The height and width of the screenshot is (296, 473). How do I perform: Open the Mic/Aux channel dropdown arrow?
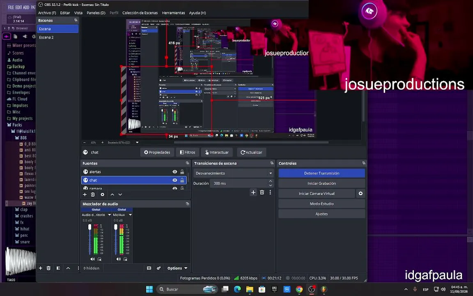click(x=130, y=215)
